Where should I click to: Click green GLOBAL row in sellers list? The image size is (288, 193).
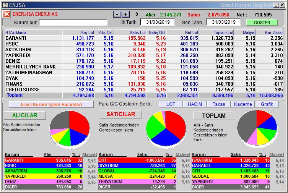click(137, 171)
